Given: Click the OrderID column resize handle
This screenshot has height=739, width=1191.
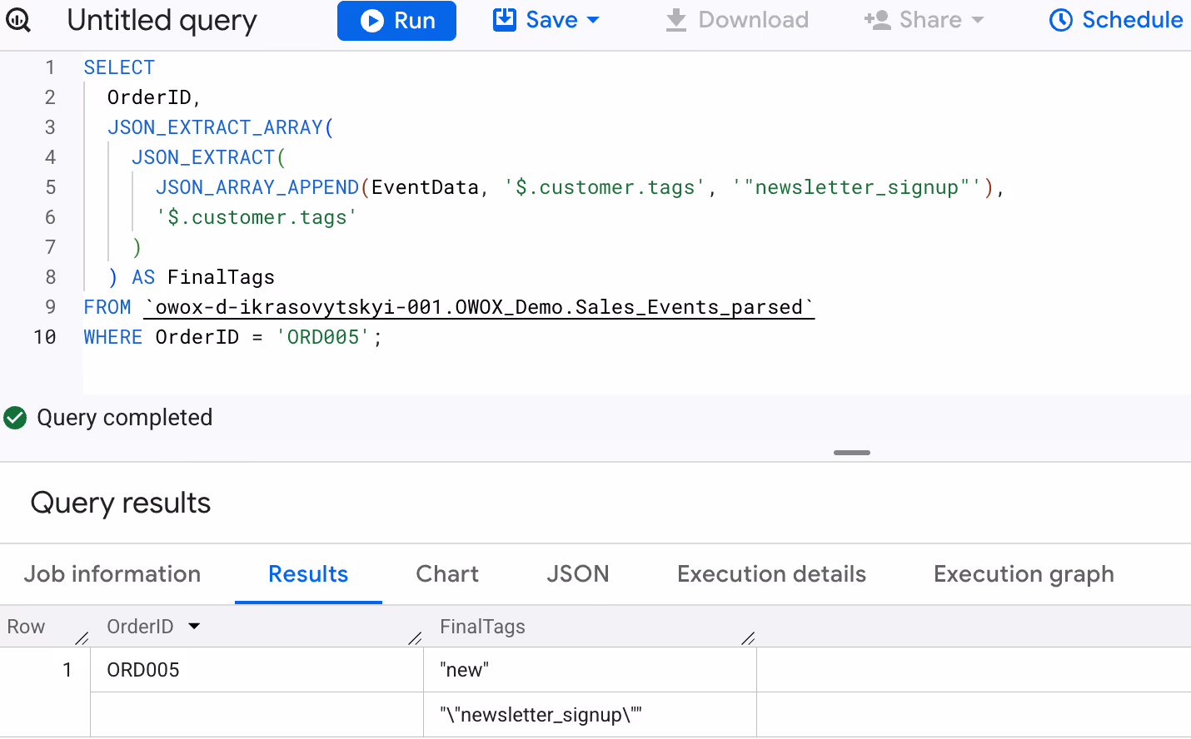Looking at the screenshot, I should pos(415,638).
